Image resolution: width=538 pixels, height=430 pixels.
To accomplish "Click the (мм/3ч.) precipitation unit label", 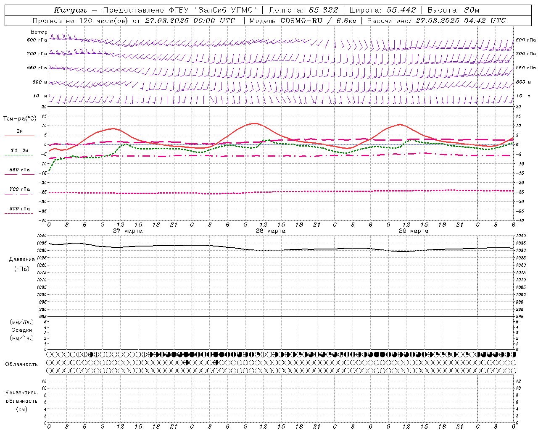I will pos(22,322).
